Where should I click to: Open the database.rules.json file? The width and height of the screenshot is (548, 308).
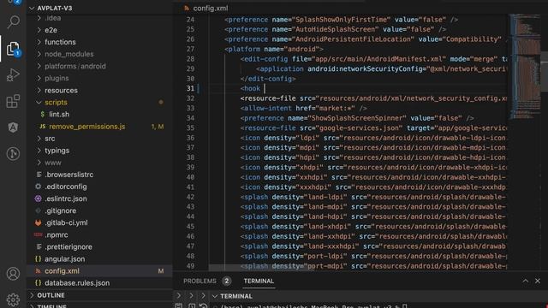(x=77, y=283)
